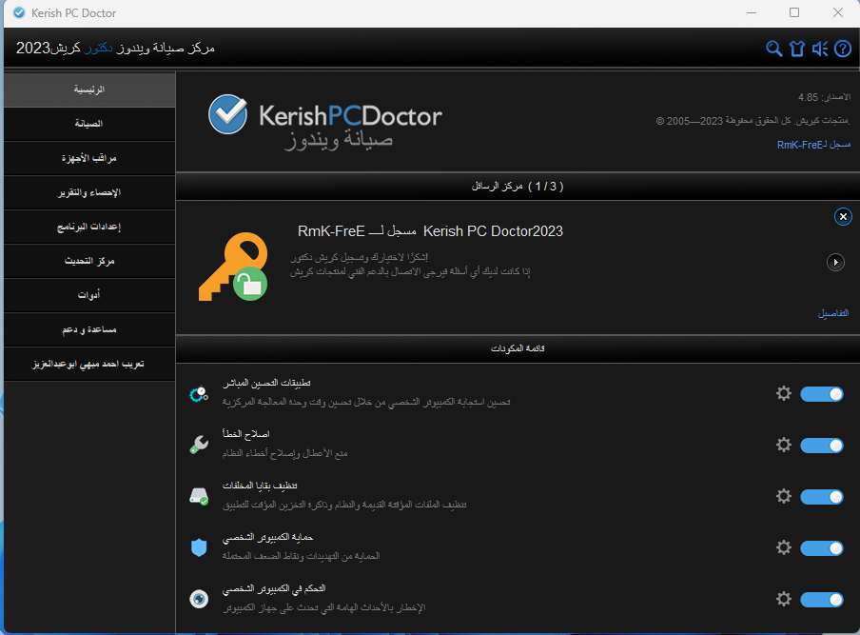Click the shirt skin-change icon
This screenshot has height=635, width=860.
point(797,49)
